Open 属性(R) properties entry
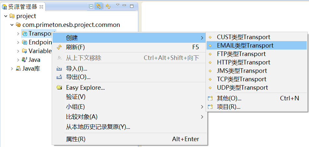The image size is (309, 147). [75, 139]
